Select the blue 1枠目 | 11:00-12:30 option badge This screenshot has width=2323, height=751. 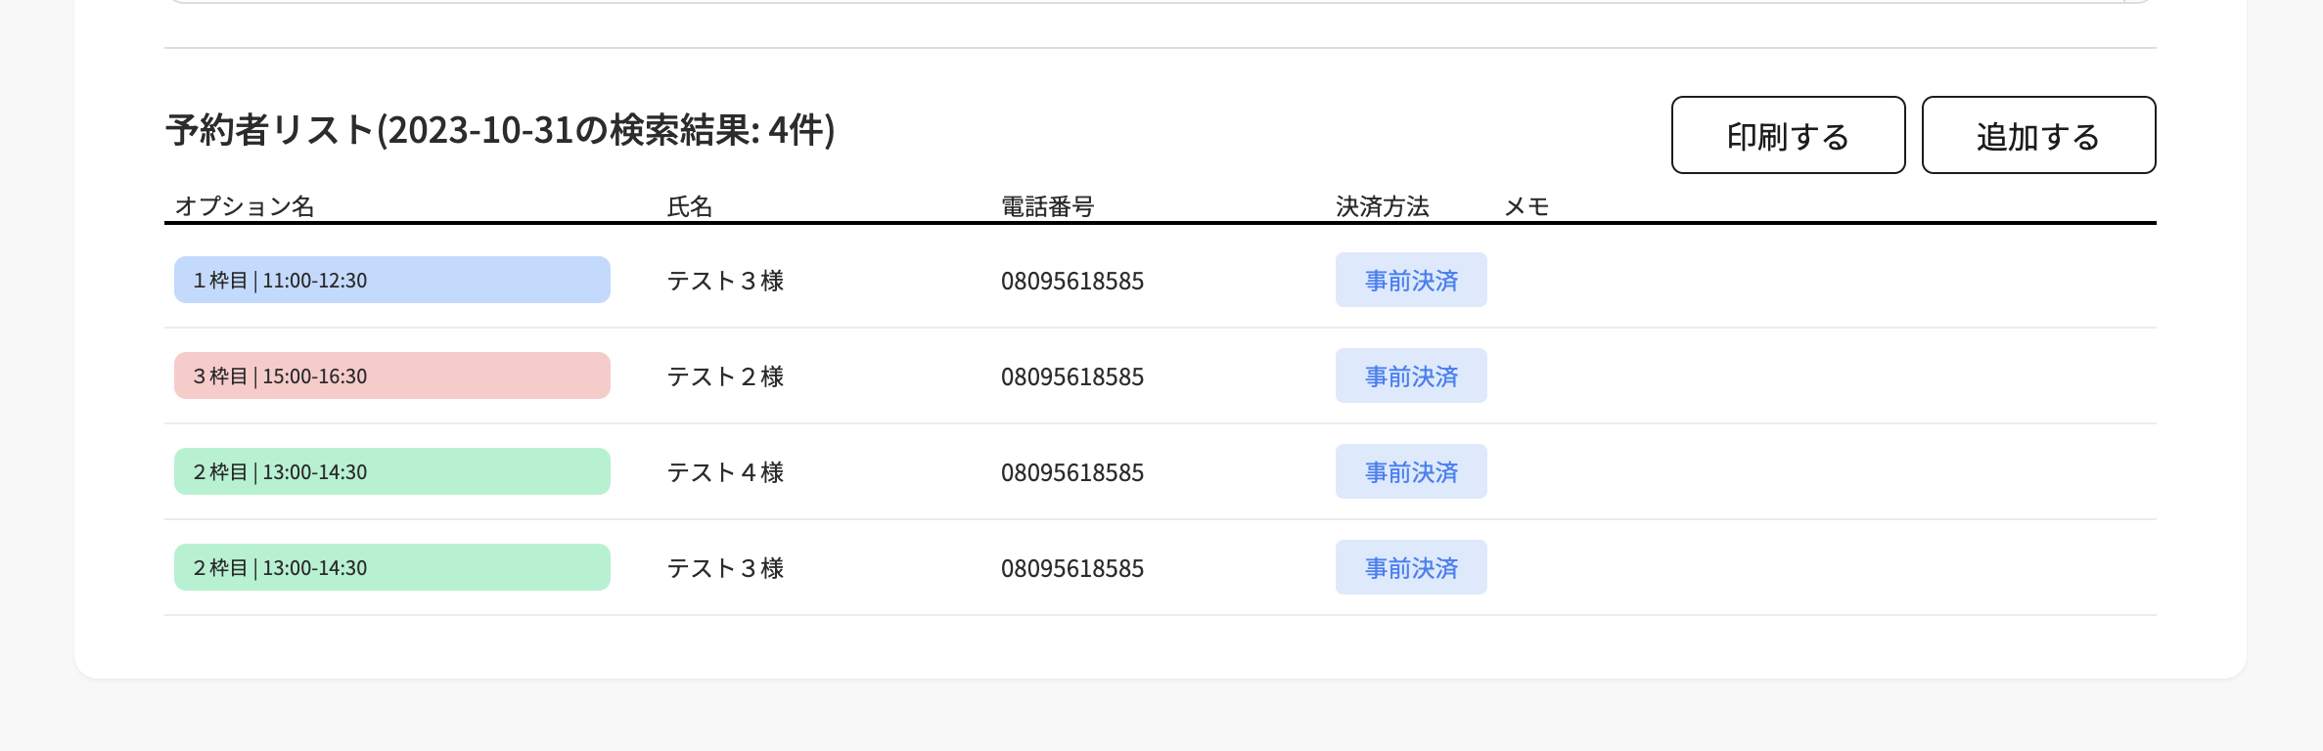[x=390, y=280]
